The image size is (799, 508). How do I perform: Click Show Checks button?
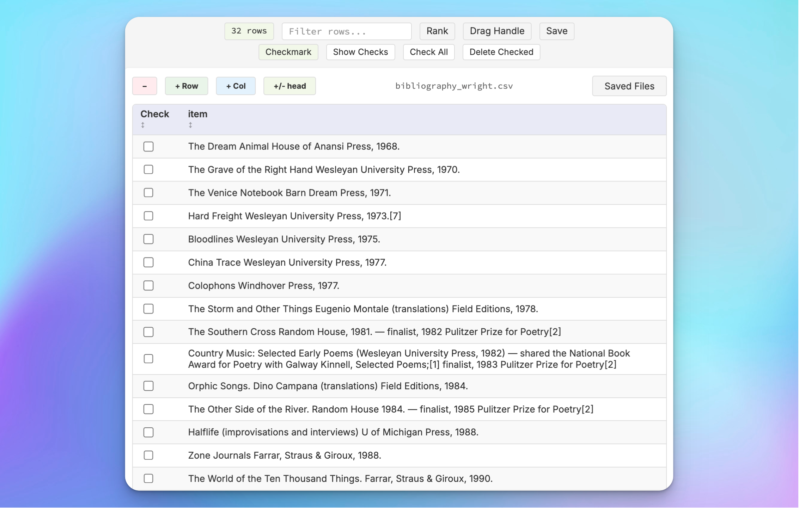pos(360,52)
